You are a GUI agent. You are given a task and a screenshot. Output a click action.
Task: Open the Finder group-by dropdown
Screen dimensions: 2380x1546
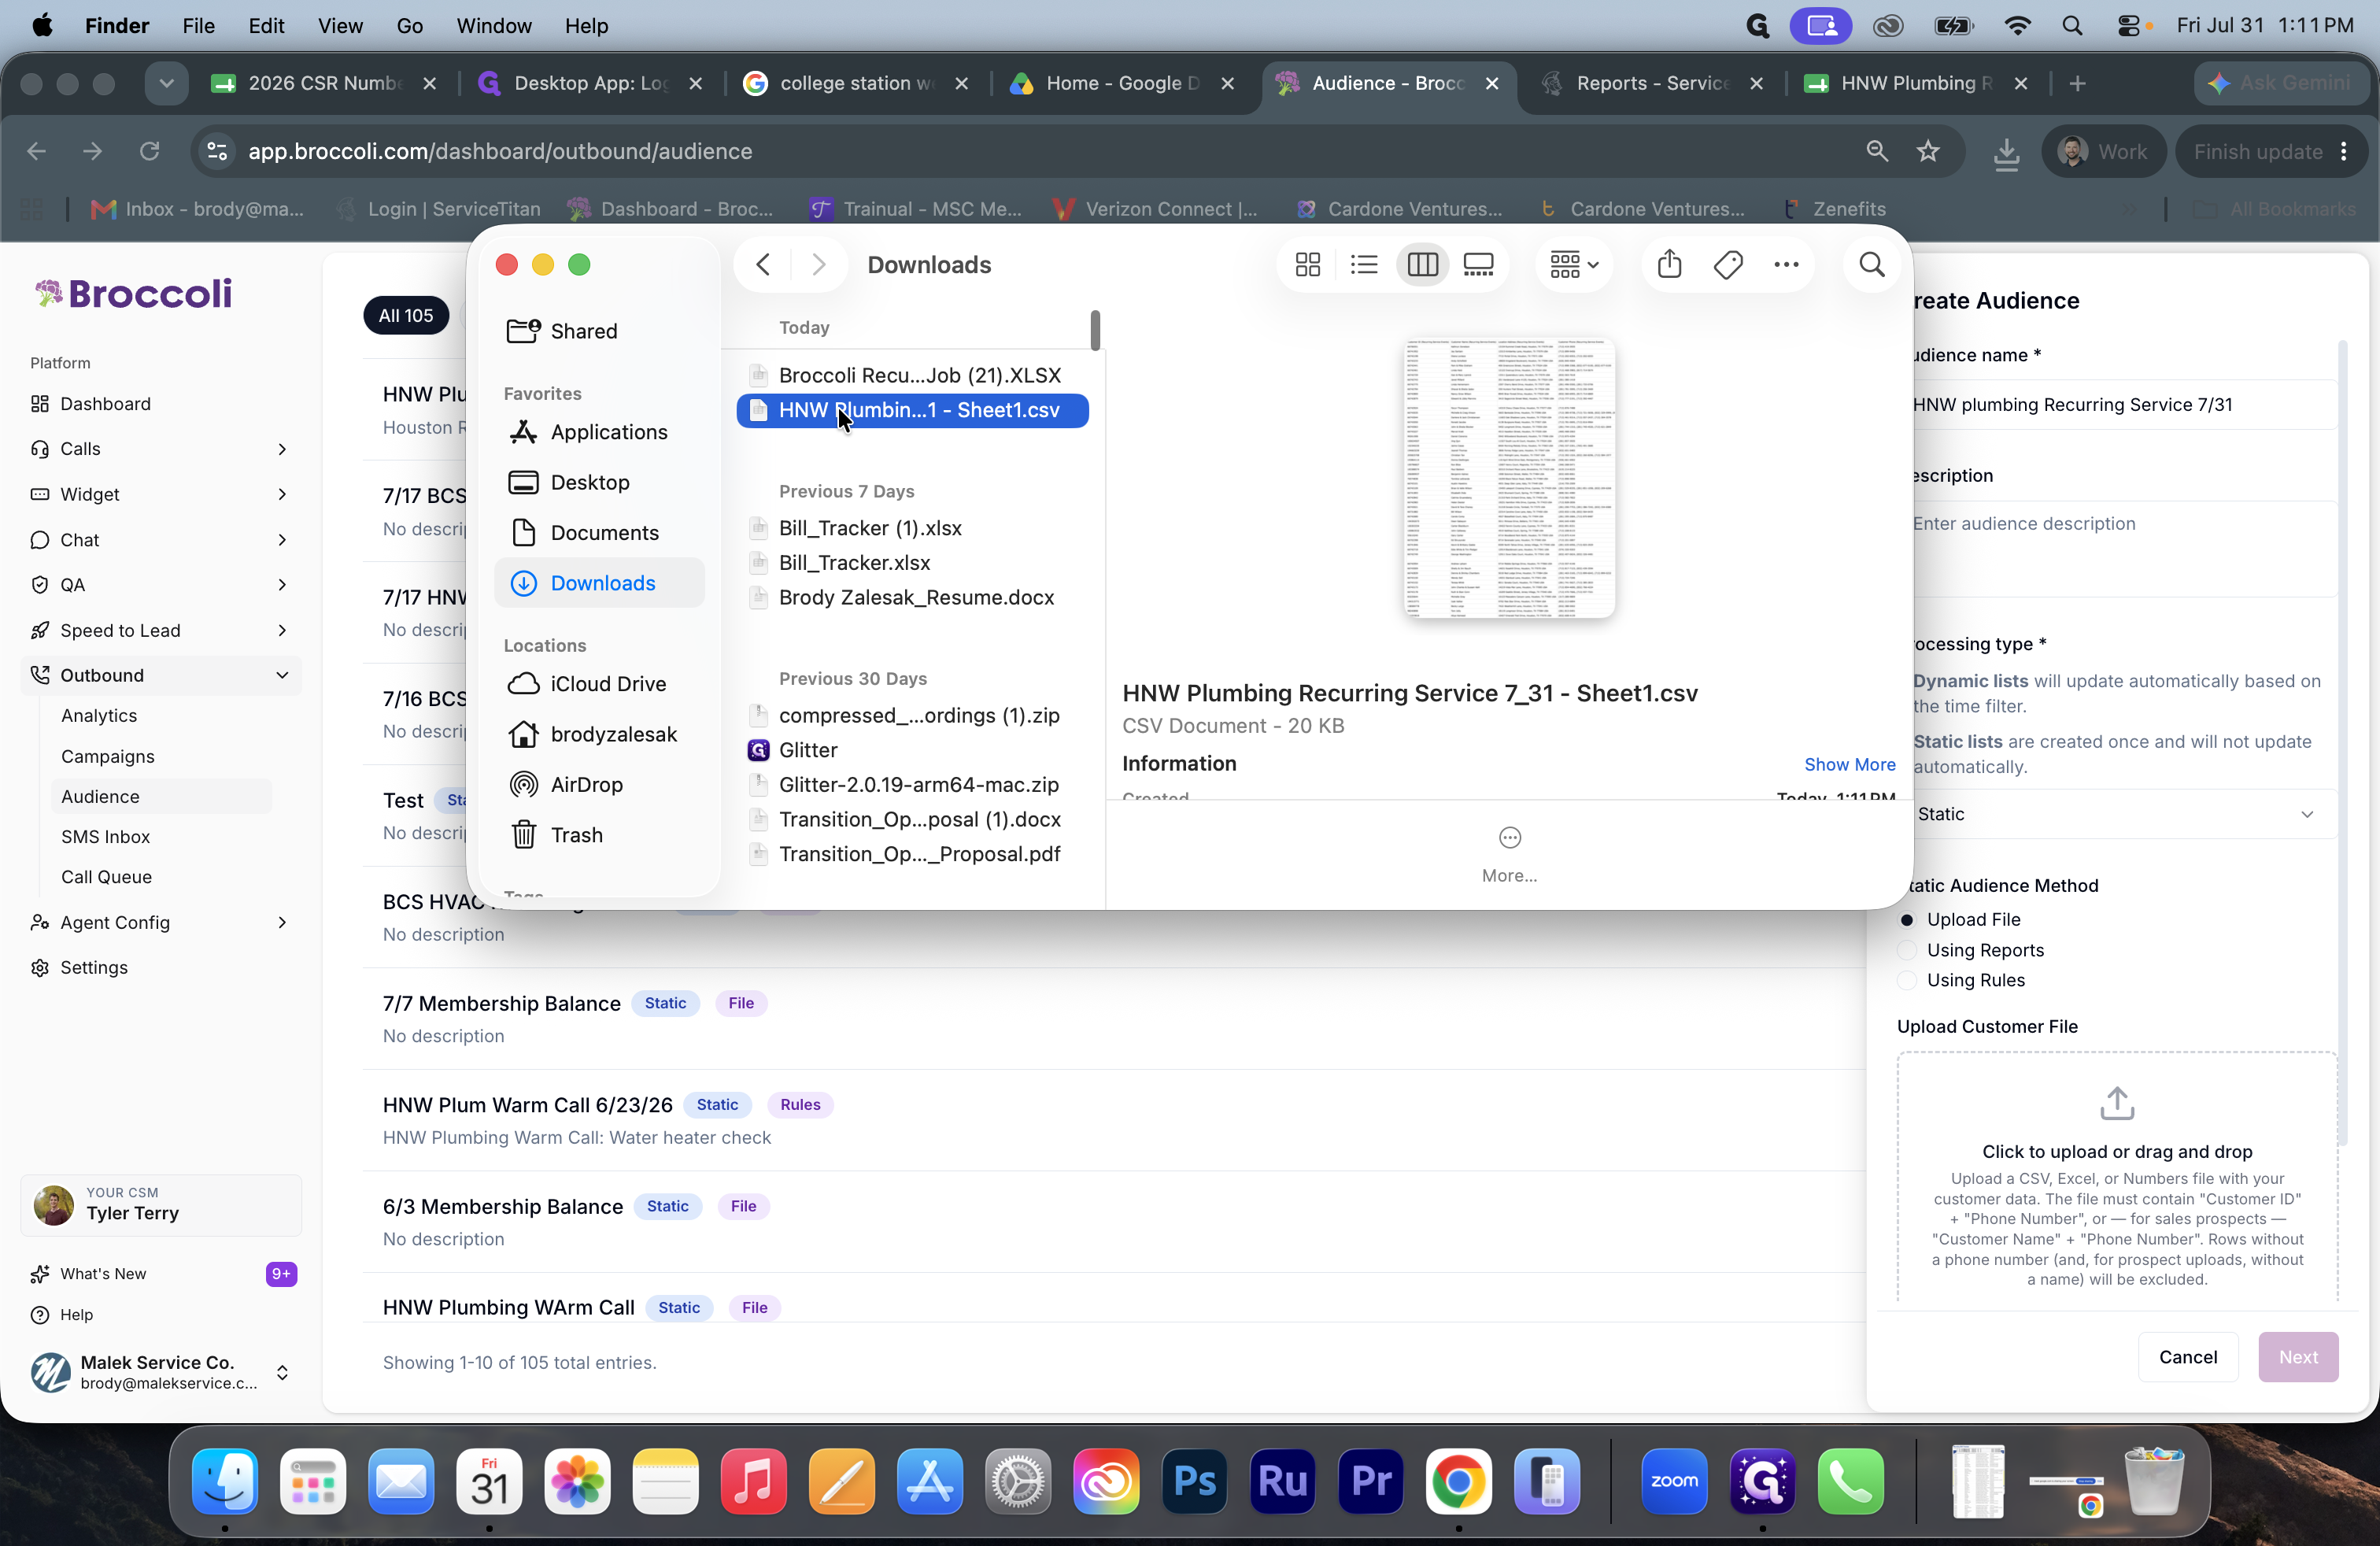(x=1574, y=265)
